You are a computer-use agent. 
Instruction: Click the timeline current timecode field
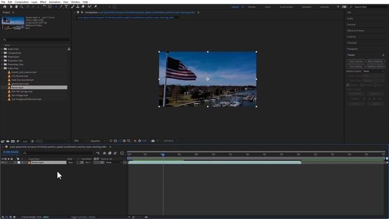point(11,152)
